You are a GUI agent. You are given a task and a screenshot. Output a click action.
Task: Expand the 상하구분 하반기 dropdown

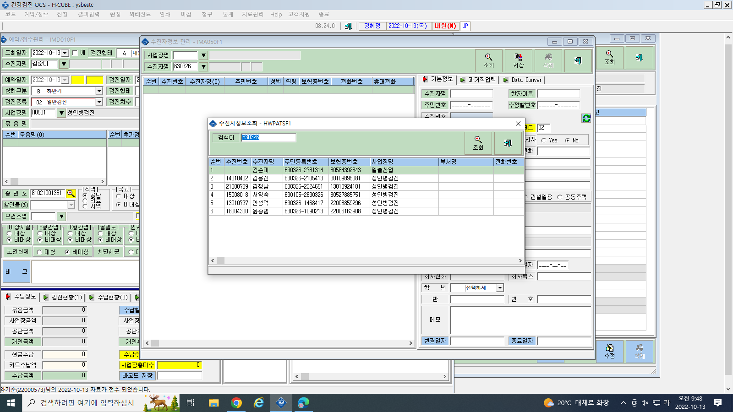click(99, 91)
